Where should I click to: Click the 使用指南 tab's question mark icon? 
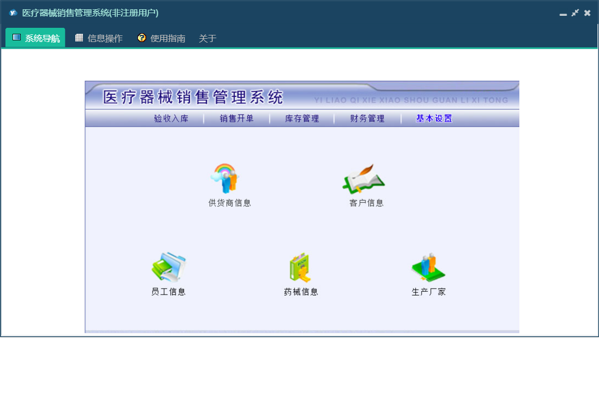pos(142,38)
